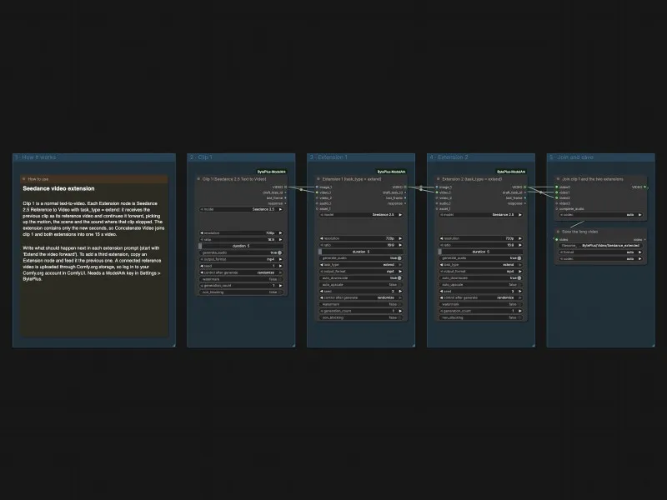Image resolution: width=667 pixels, height=500 pixels.
Task: Click the video2 input port on Join node
Action: (557, 198)
